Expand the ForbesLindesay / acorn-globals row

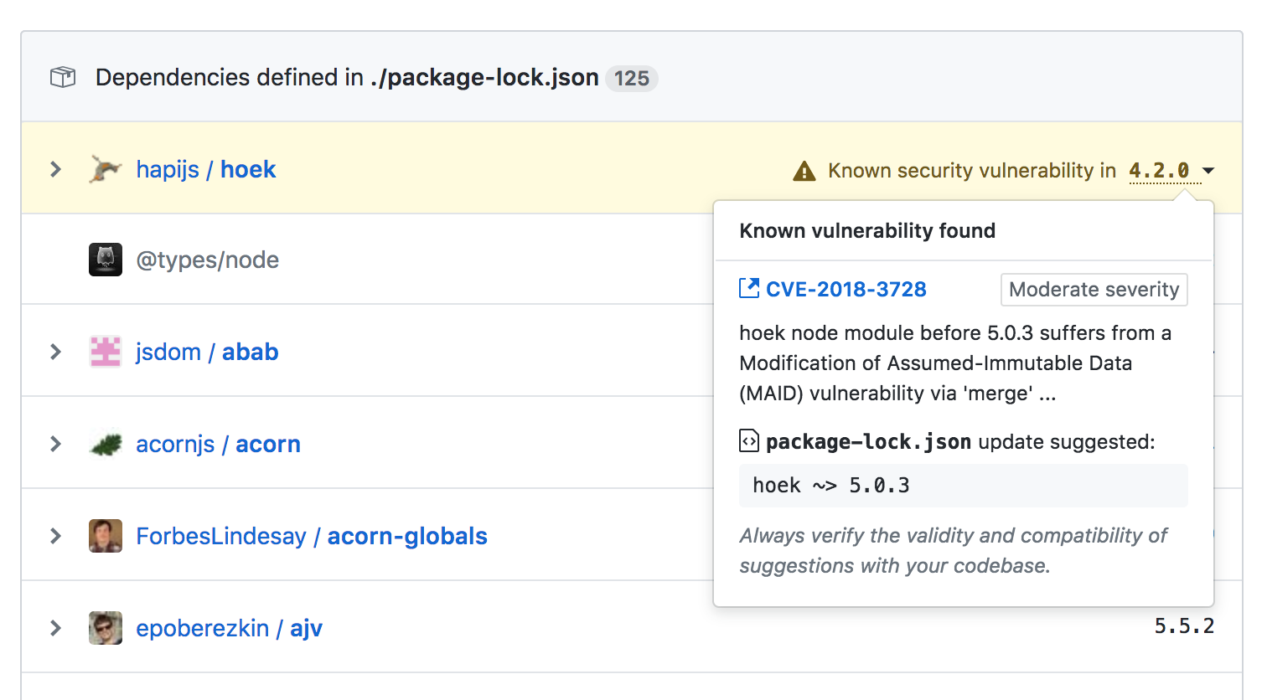tap(56, 536)
